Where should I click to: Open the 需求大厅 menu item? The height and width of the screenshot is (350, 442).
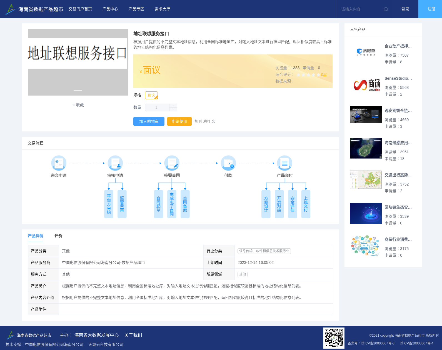[163, 9]
